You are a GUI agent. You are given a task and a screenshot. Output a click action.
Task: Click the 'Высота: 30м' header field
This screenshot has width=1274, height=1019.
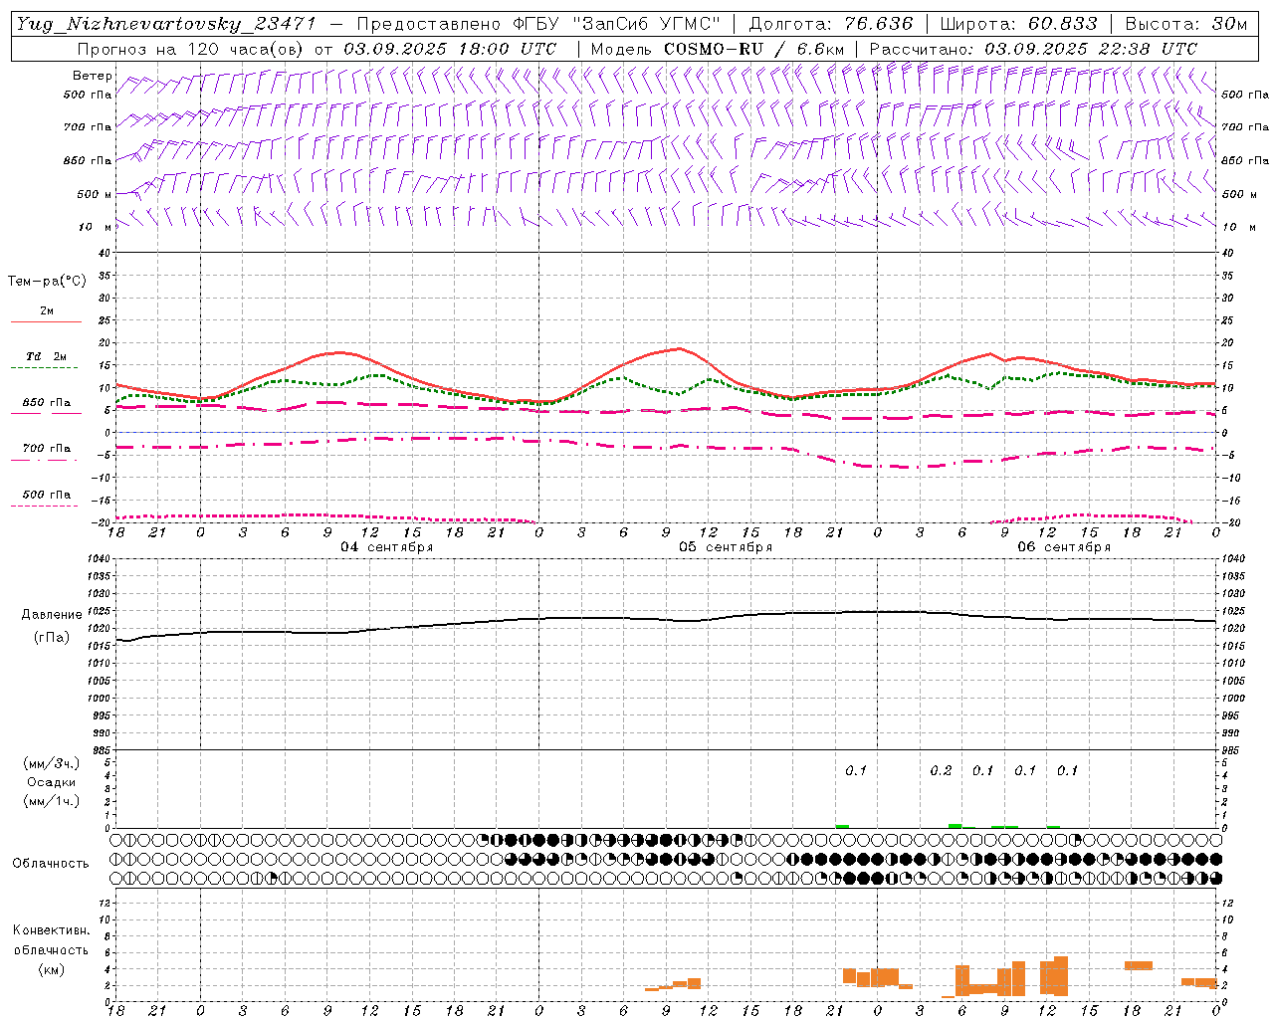(1186, 24)
